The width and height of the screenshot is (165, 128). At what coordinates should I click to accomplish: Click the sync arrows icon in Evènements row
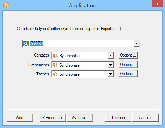pos(55,65)
